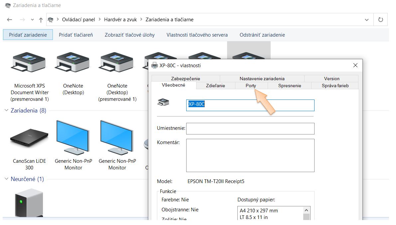Image resolution: width=396 pixels, height=225 pixels.
Task: Open the Zabezpečenie tab
Action: (x=186, y=79)
